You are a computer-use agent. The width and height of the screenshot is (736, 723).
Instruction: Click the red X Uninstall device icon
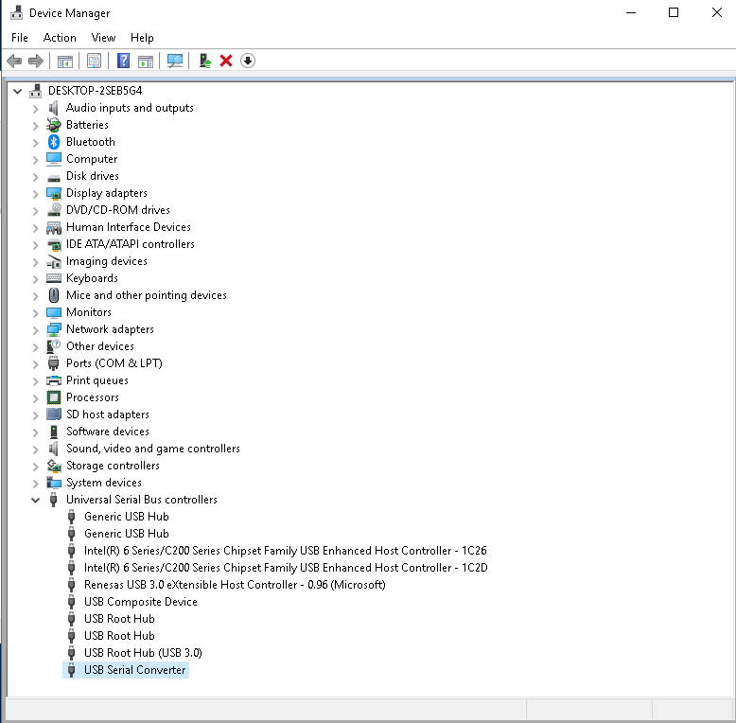tap(226, 61)
